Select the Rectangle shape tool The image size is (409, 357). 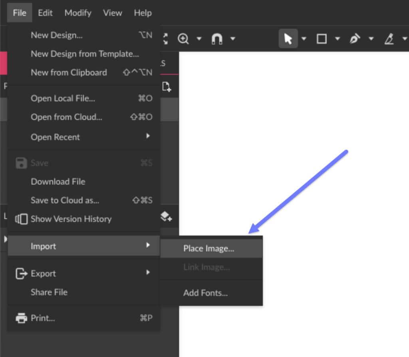pos(322,39)
